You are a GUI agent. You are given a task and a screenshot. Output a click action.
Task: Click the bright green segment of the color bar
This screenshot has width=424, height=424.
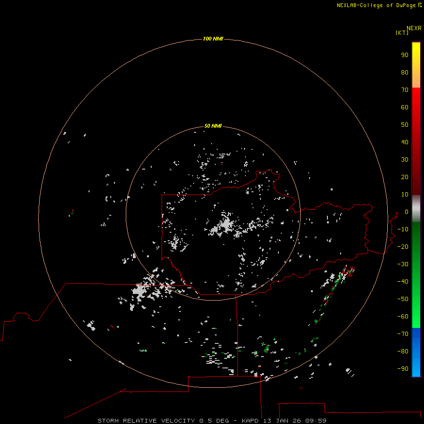[416, 275]
